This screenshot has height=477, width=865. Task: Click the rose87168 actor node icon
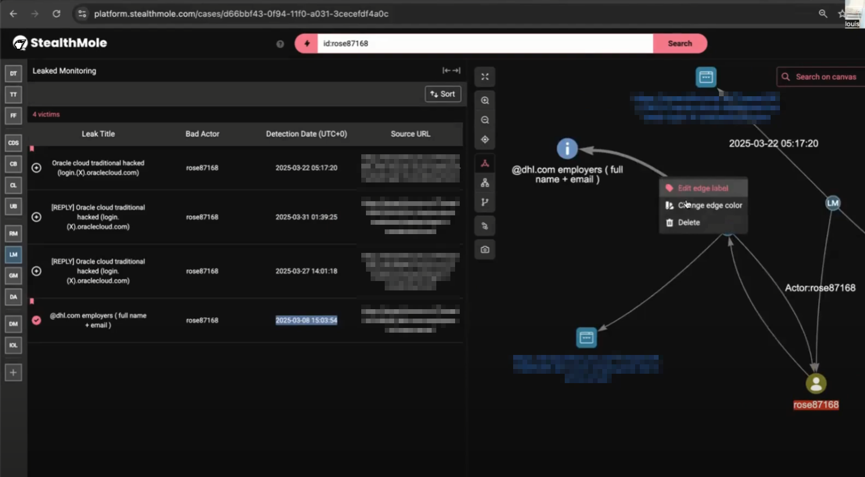(815, 384)
